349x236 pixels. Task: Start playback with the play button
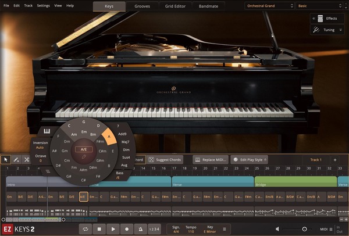tap(113, 229)
